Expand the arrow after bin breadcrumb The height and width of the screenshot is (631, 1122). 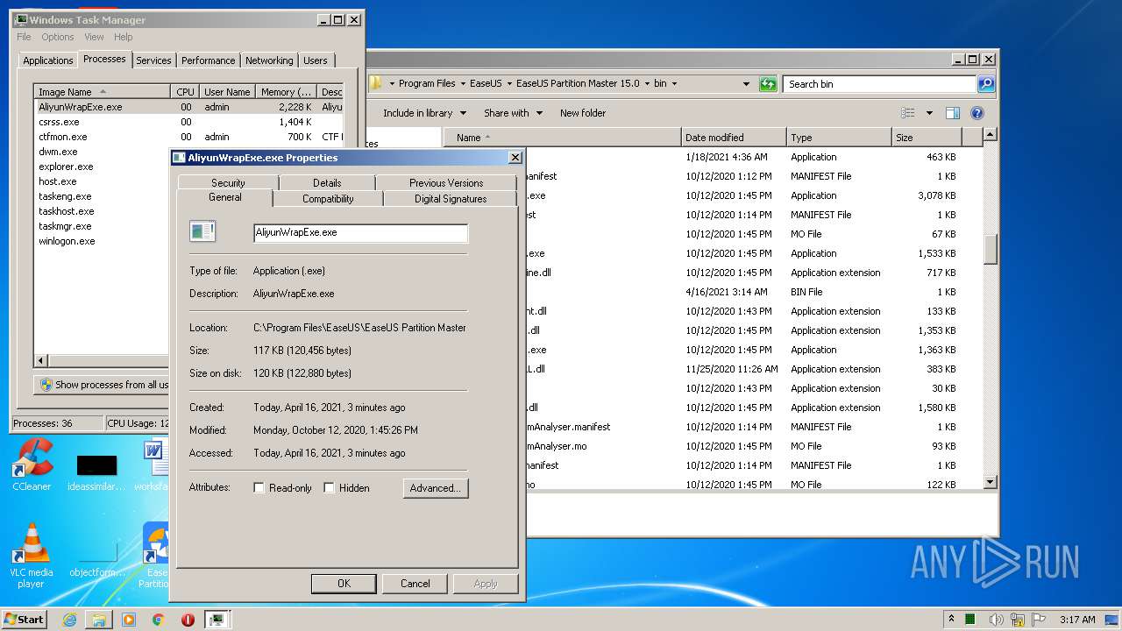click(674, 84)
